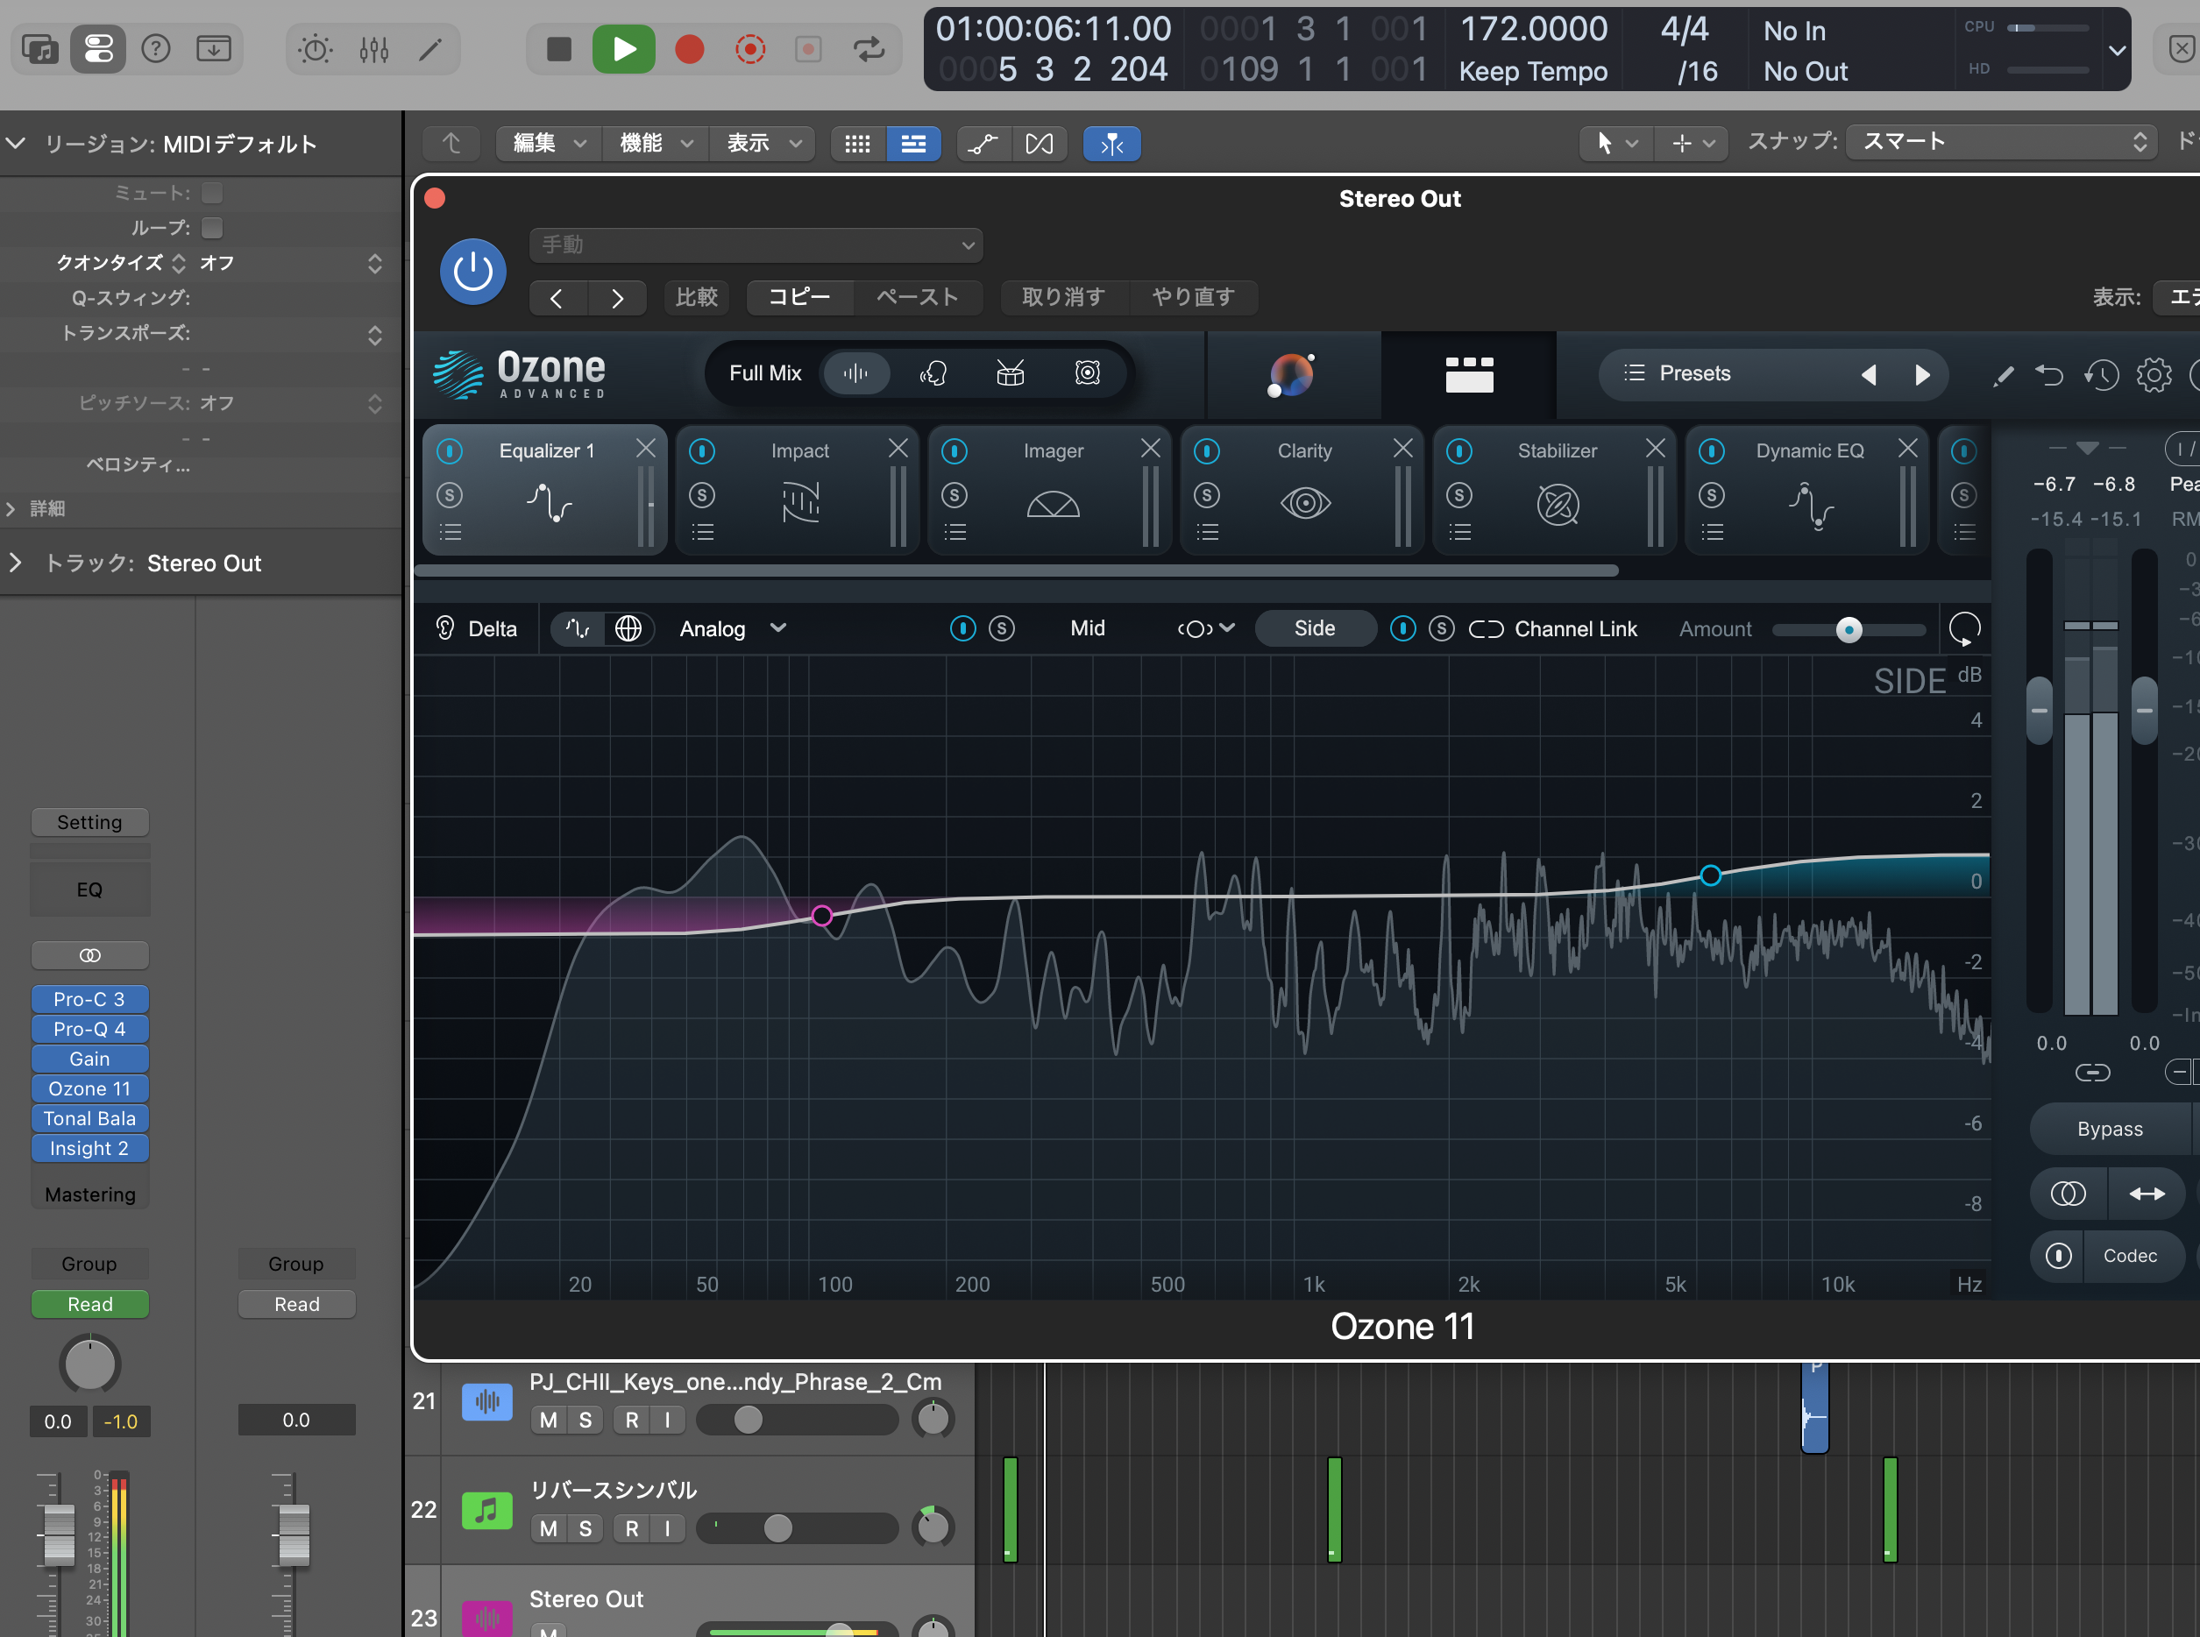Open the Ozone history clock icon

coord(2101,374)
